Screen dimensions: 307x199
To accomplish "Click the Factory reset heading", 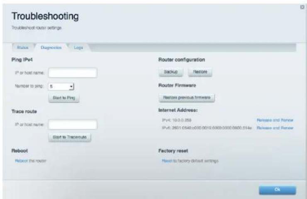I will (173, 151).
